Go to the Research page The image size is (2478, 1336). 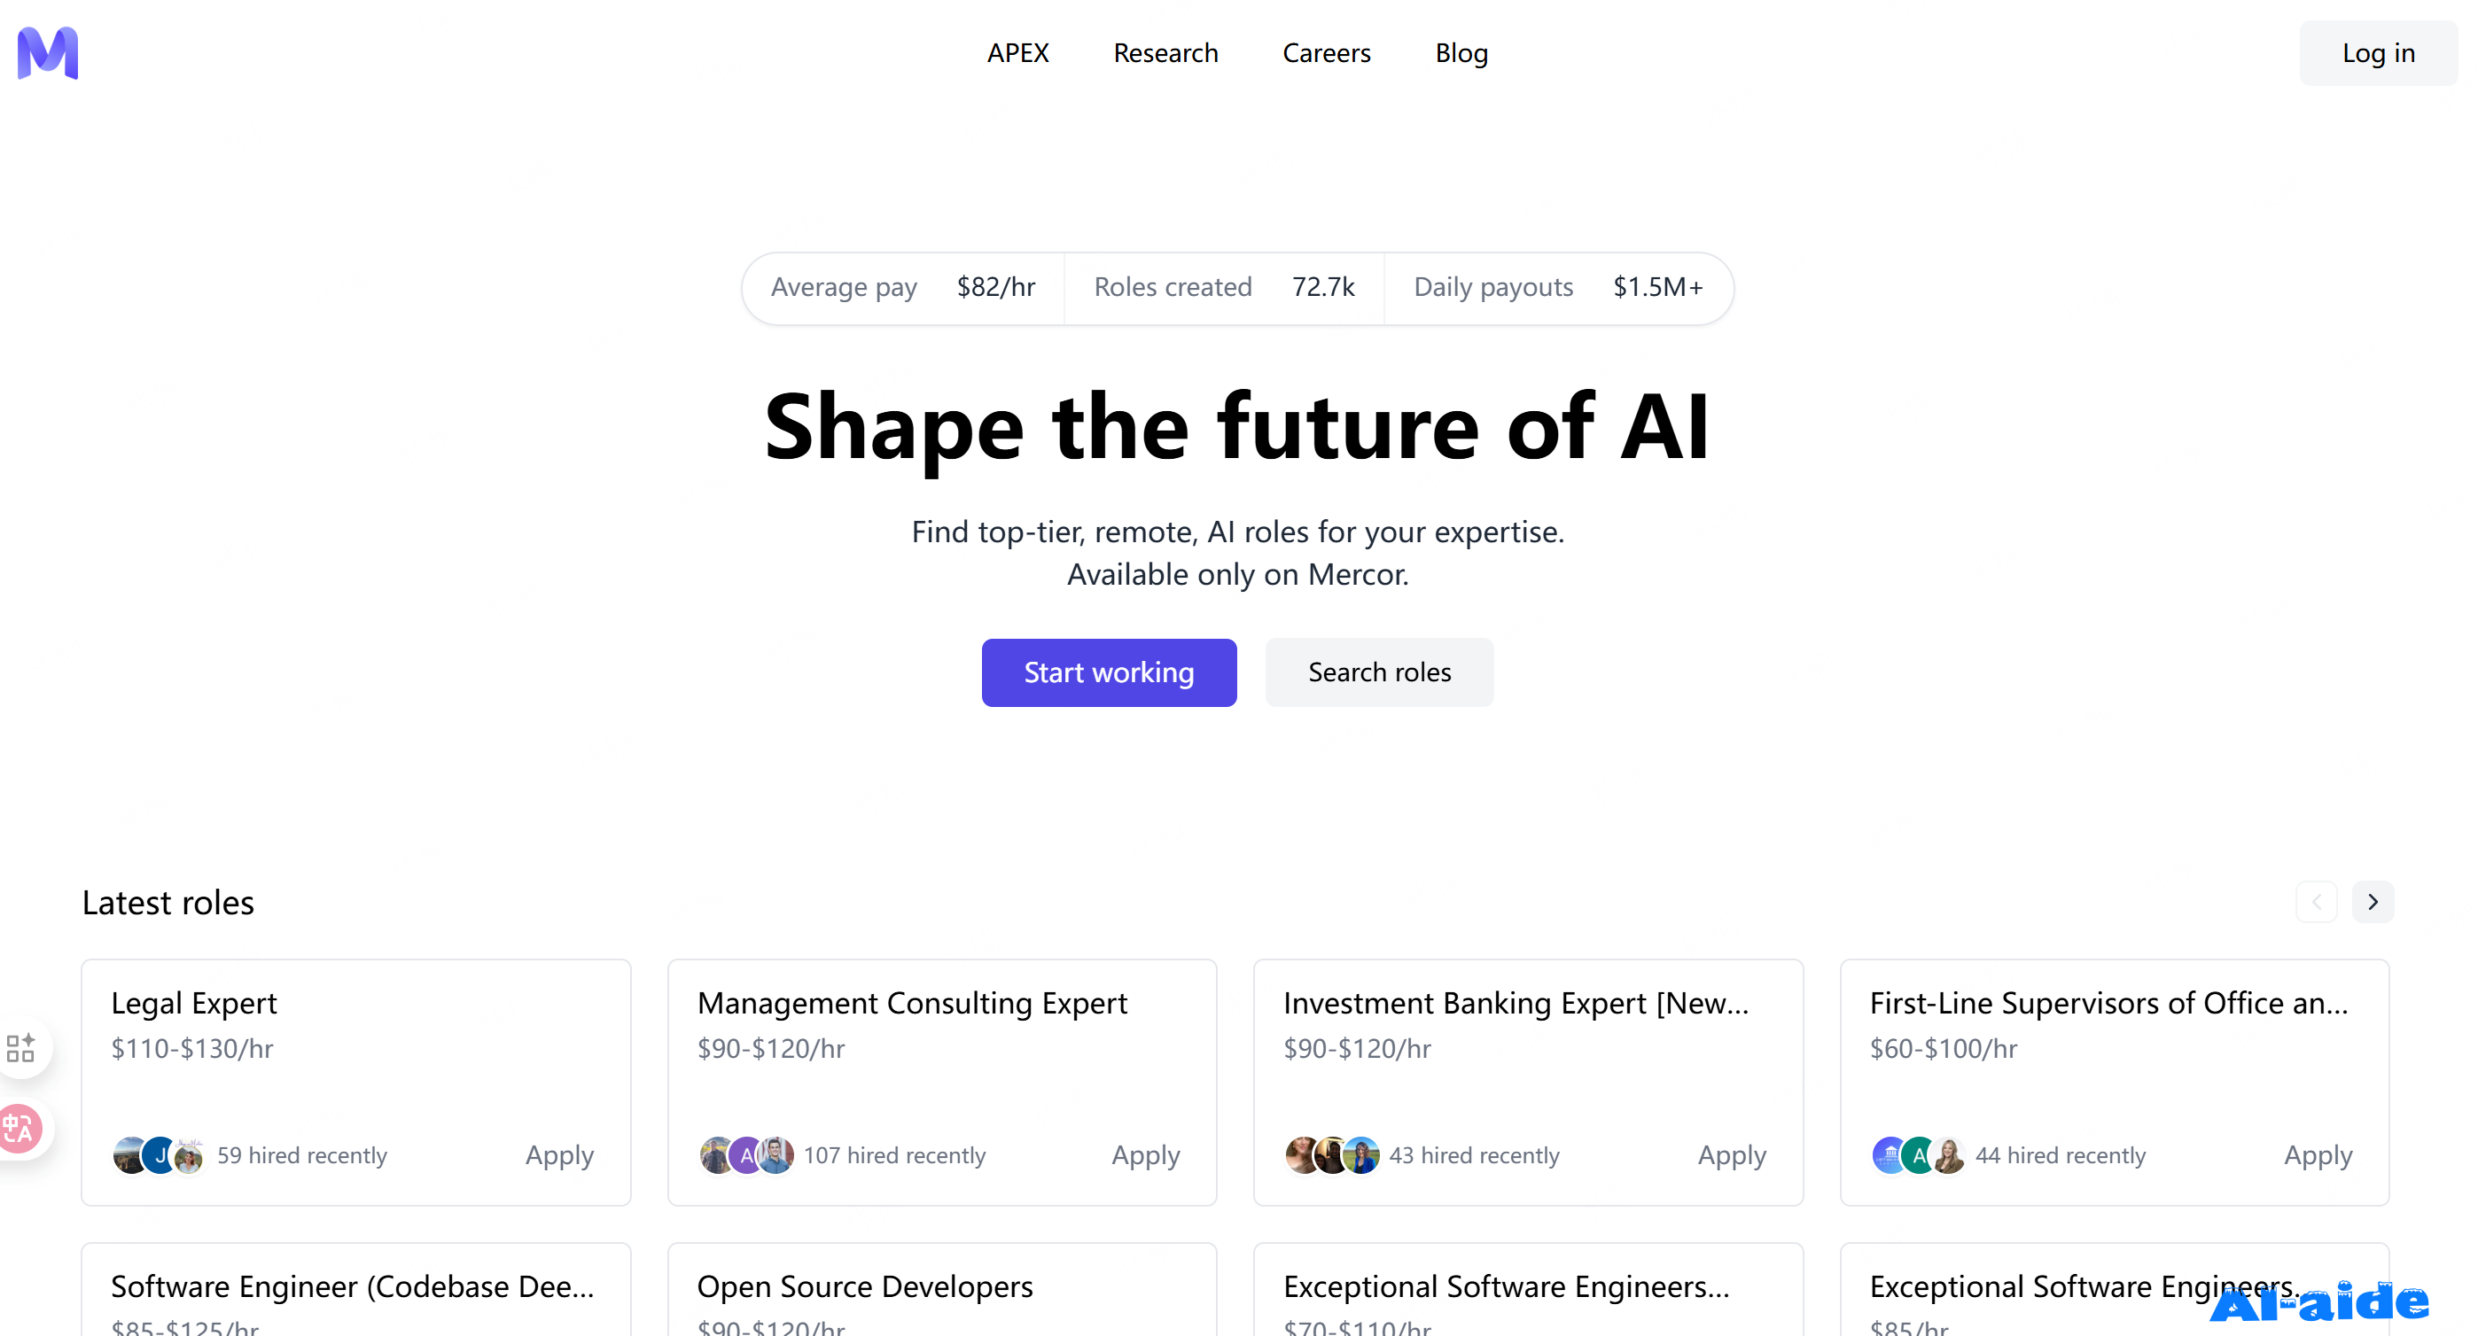point(1166,53)
